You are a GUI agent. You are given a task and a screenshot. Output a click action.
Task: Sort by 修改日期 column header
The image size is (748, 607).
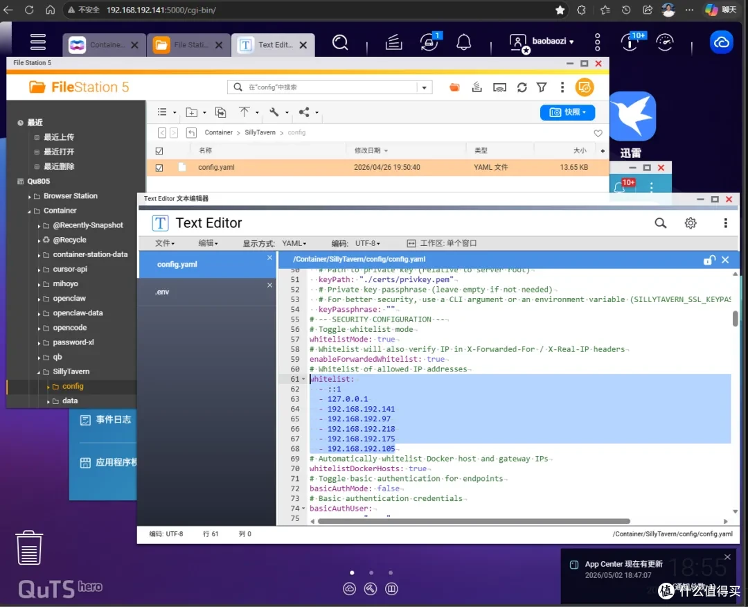[371, 151]
